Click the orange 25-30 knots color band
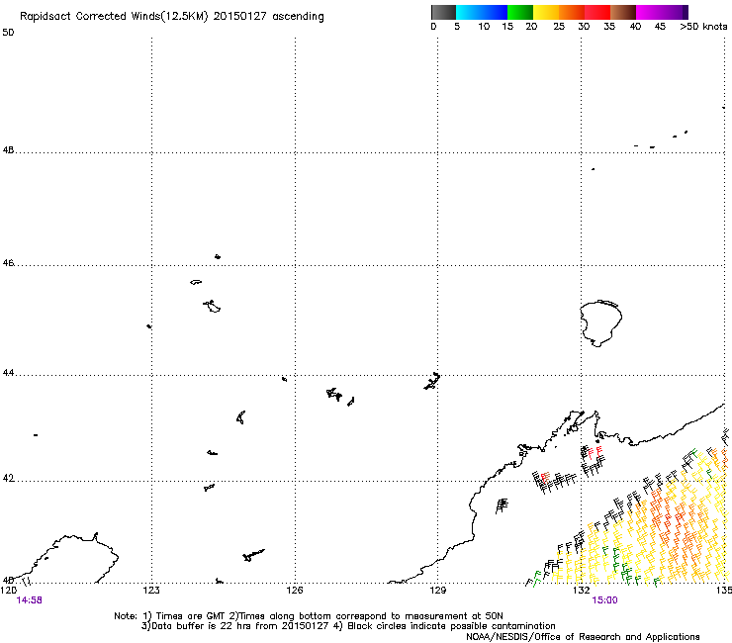This screenshot has width=732, height=643. point(572,12)
